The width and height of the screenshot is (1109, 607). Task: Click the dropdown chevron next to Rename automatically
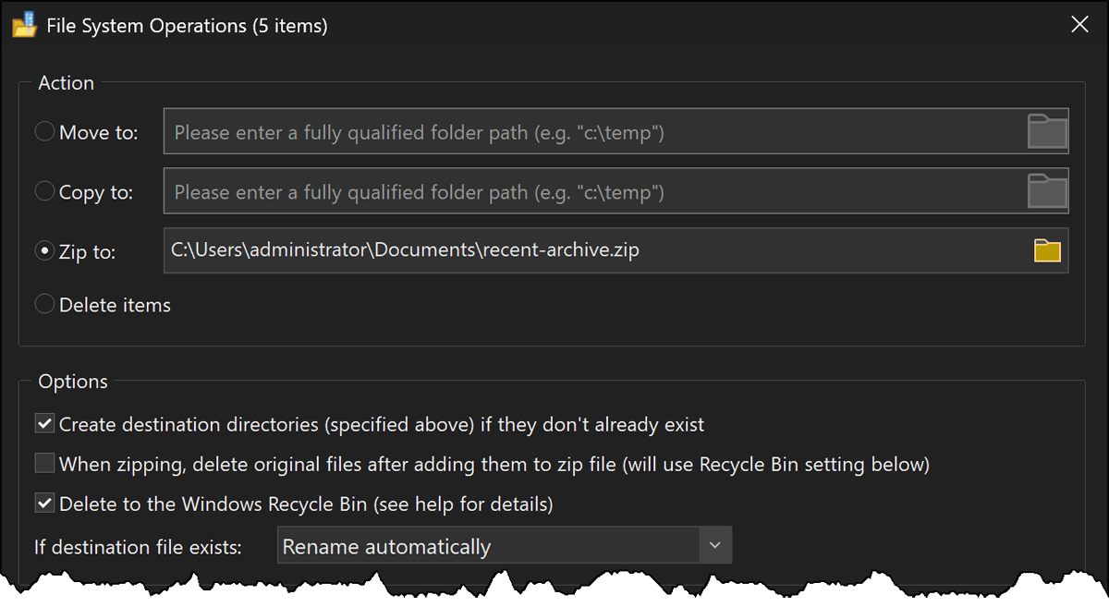[x=714, y=545]
